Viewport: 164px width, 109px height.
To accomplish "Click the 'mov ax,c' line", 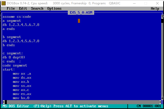I will (21, 90).
